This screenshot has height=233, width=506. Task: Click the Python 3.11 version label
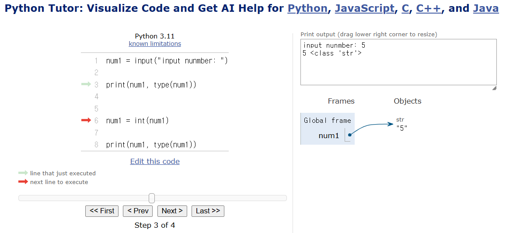coord(154,36)
